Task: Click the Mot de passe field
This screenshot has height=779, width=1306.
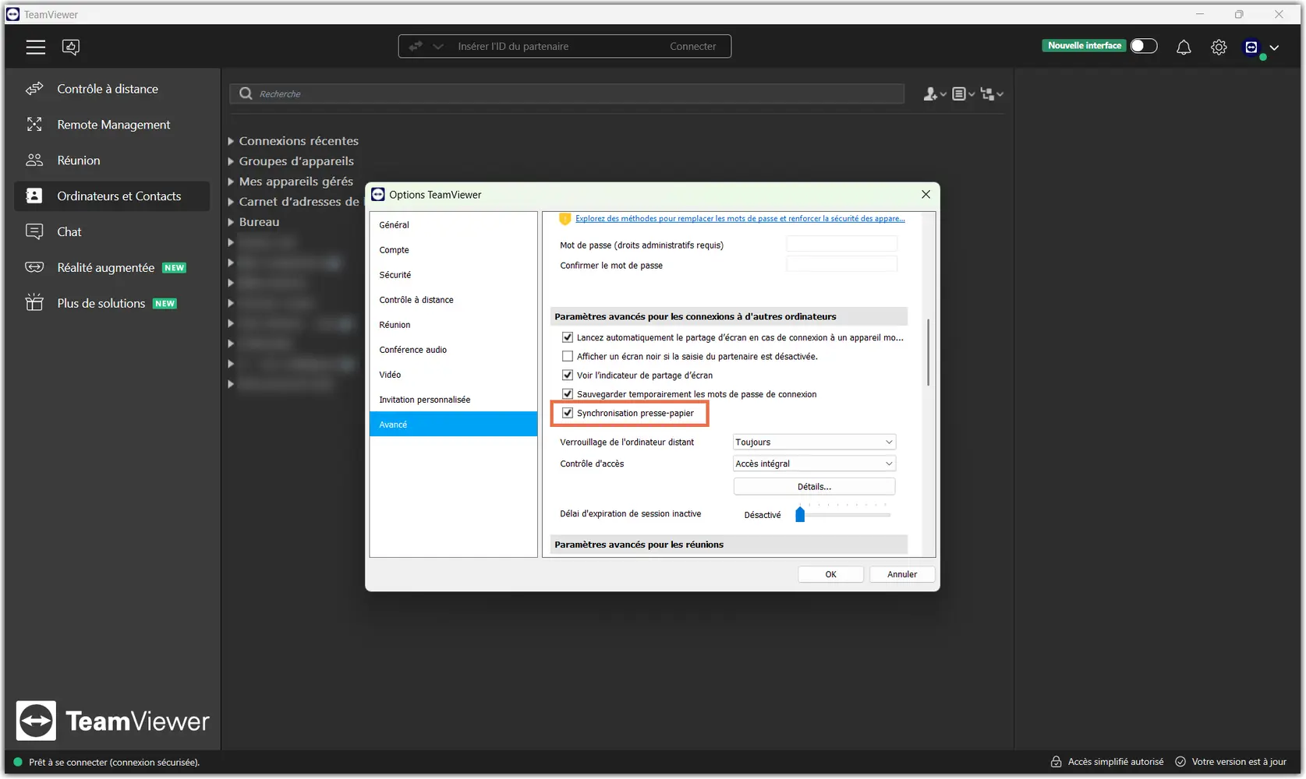Action: point(841,245)
